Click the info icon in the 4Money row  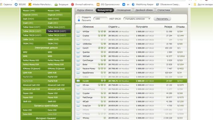78,118
